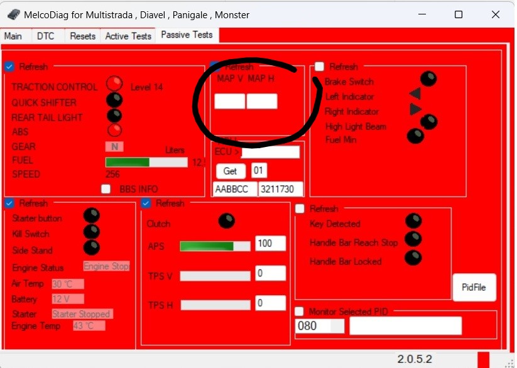Viewport: 517px width, 368px height.
Task: Click the Engine Stop status field
Action: tap(107, 266)
